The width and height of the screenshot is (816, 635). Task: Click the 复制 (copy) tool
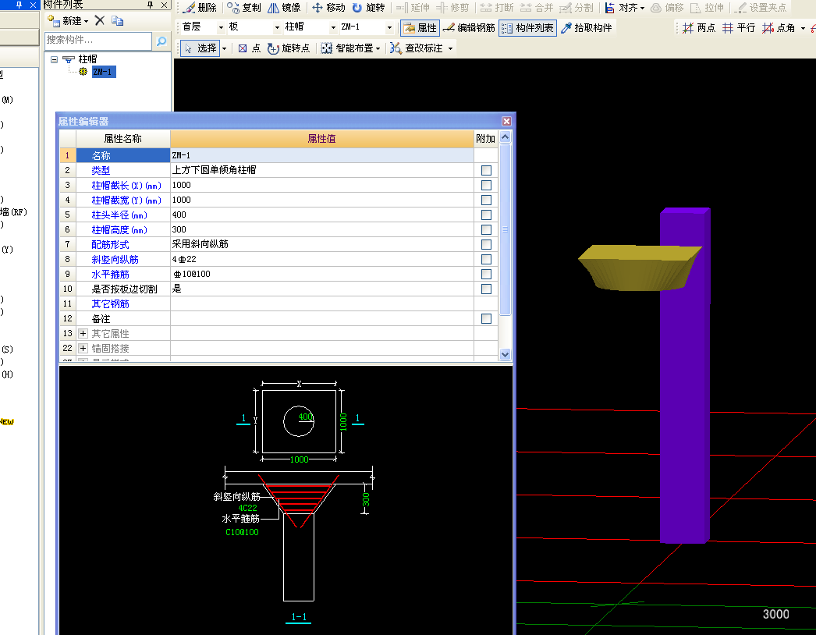(x=244, y=8)
